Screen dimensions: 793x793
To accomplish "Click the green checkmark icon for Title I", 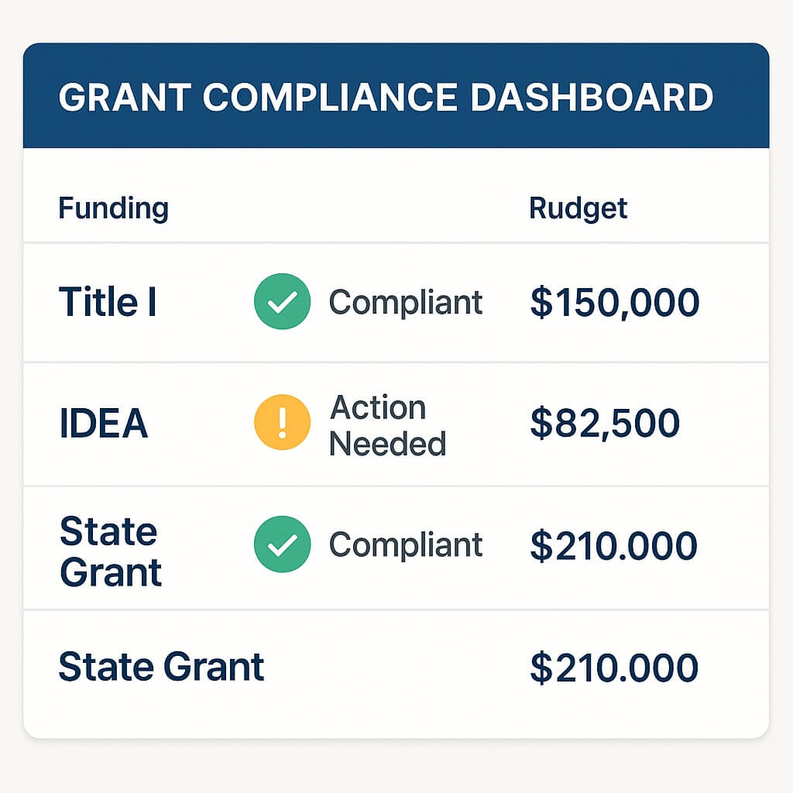I will click(x=282, y=301).
